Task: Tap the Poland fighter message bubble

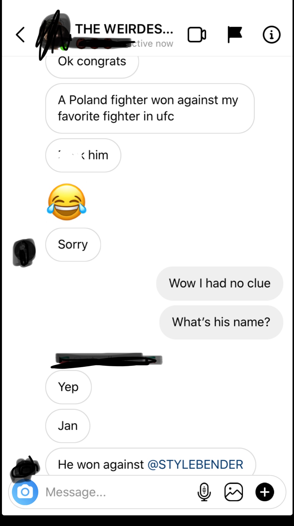Action: pyautogui.click(x=150, y=108)
